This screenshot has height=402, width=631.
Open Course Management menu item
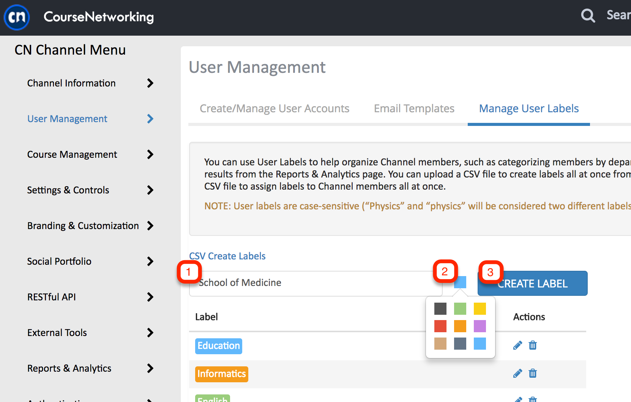pyautogui.click(x=72, y=154)
